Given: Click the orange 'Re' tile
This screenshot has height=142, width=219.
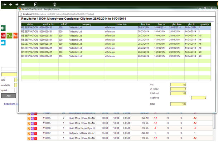Looking at the screenshot, I should point(15,36).
